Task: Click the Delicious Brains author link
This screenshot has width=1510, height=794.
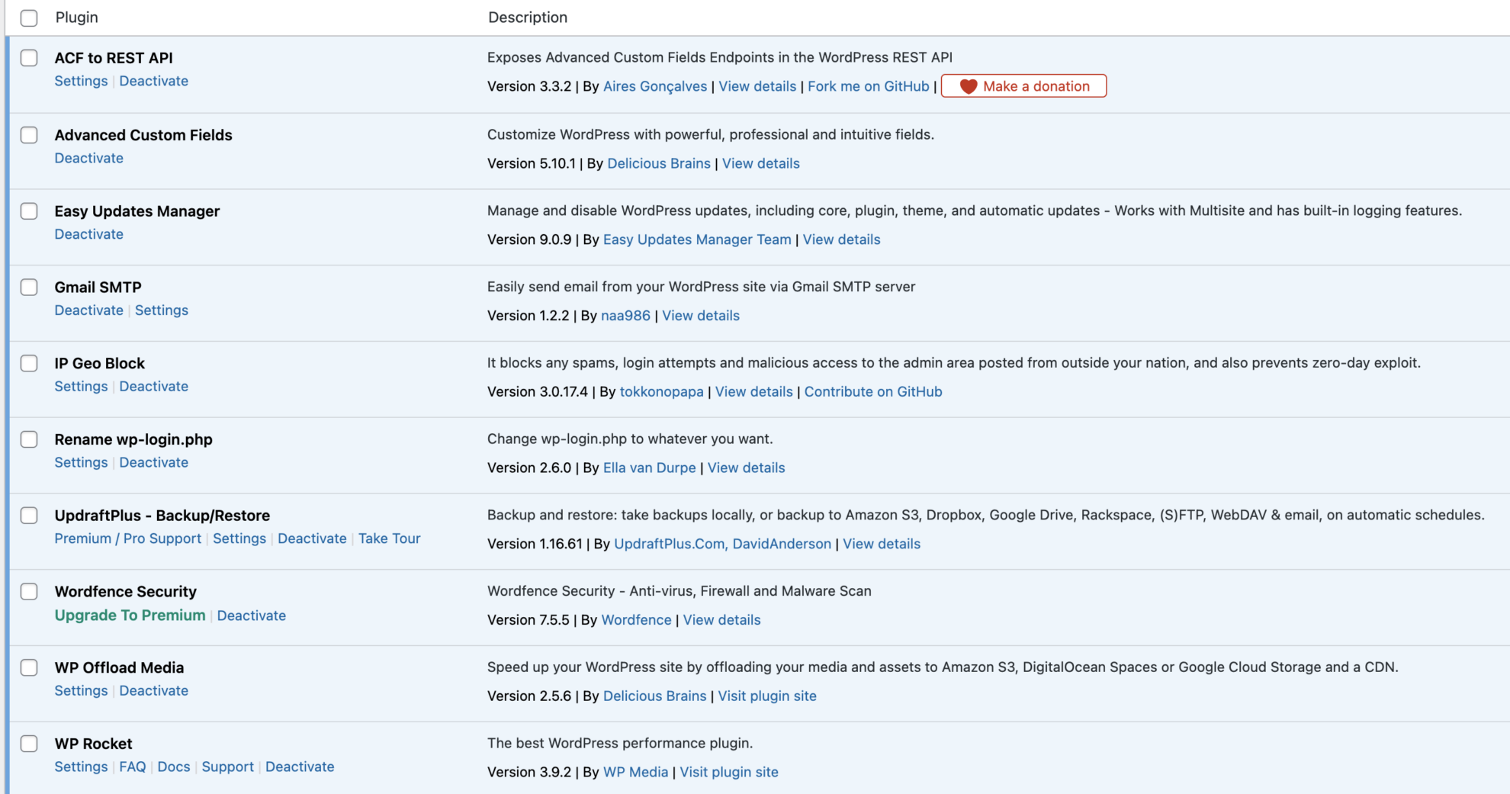Action: [659, 163]
